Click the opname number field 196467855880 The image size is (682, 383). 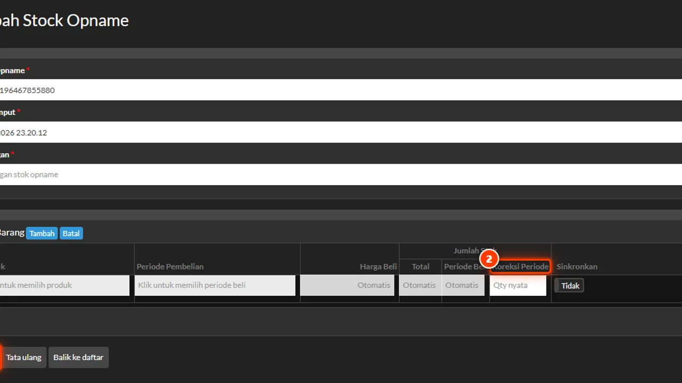pyautogui.click(x=341, y=90)
